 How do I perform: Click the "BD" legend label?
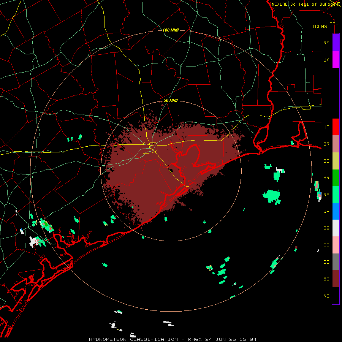click(326, 161)
